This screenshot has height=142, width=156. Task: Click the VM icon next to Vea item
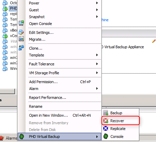click(x=5, y=41)
